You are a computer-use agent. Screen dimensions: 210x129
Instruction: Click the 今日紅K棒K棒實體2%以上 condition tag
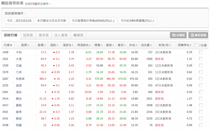tap(138, 21)
